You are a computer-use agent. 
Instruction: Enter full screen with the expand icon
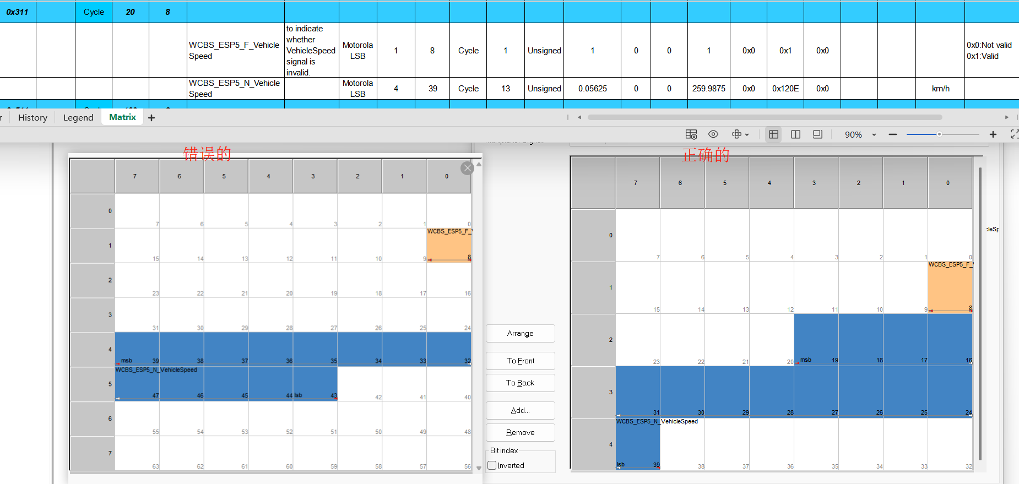click(1014, 134)
